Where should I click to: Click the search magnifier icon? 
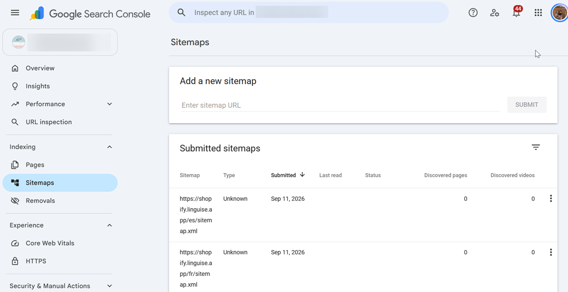point(181,13)
